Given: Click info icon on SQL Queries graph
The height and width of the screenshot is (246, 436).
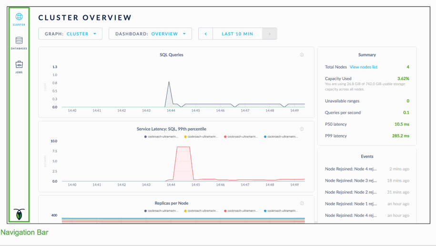Looking at the screenshot, I should (x=302, y=55).
